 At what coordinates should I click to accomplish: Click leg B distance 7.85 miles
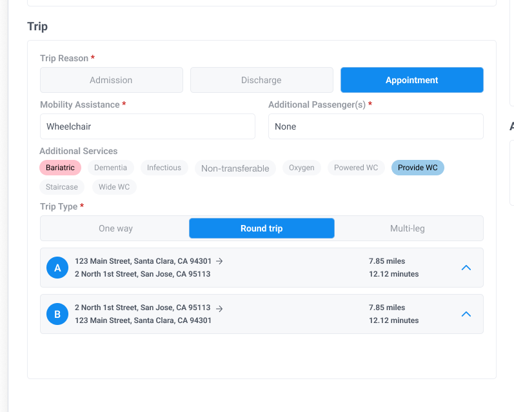tap(387, 308)
